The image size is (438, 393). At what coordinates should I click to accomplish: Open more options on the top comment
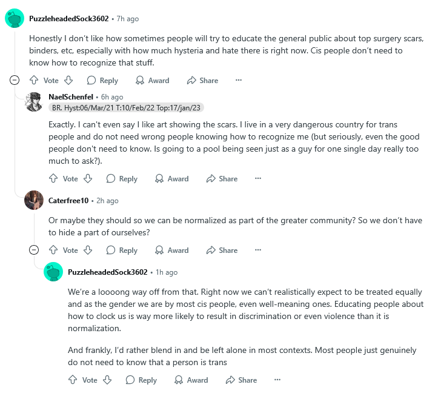[239, 80]
